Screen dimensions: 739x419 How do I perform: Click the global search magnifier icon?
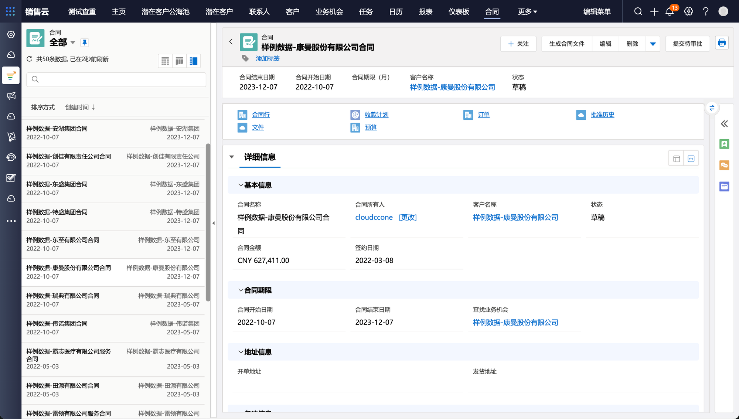(638, 11)
